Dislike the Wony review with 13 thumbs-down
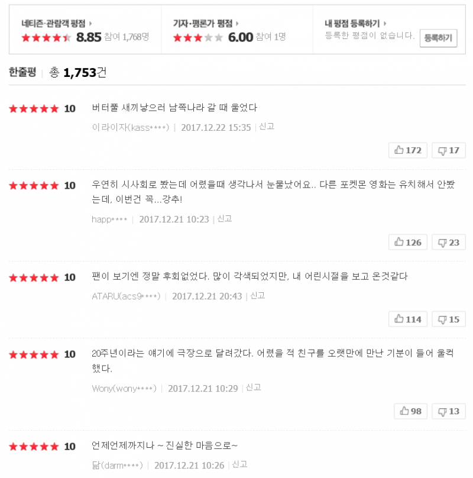 [x=448, y=411]
